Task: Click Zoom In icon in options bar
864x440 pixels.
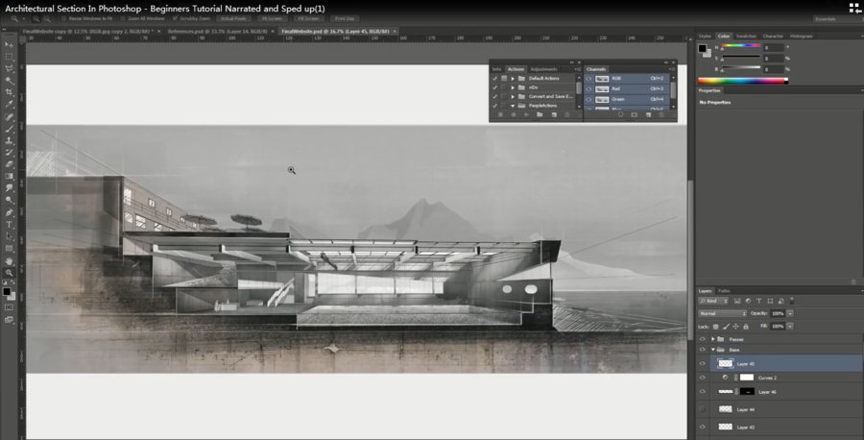Action: [36, 19]
